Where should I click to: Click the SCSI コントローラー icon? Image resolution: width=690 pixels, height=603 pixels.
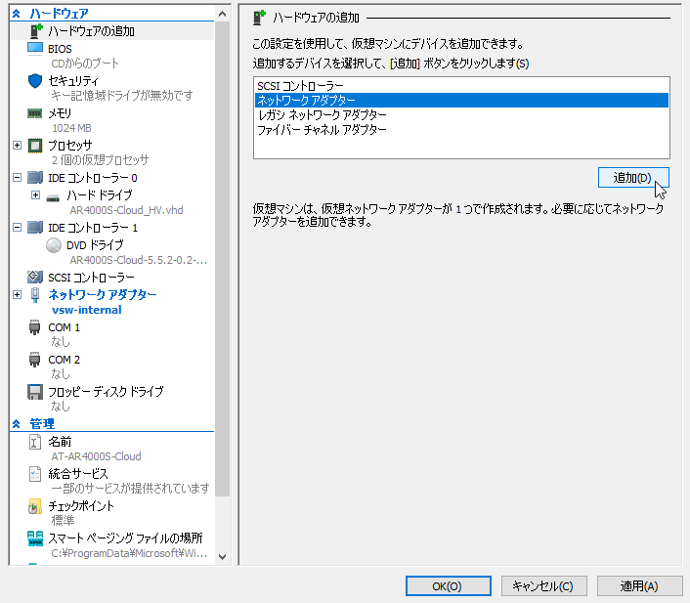point(35,277)
